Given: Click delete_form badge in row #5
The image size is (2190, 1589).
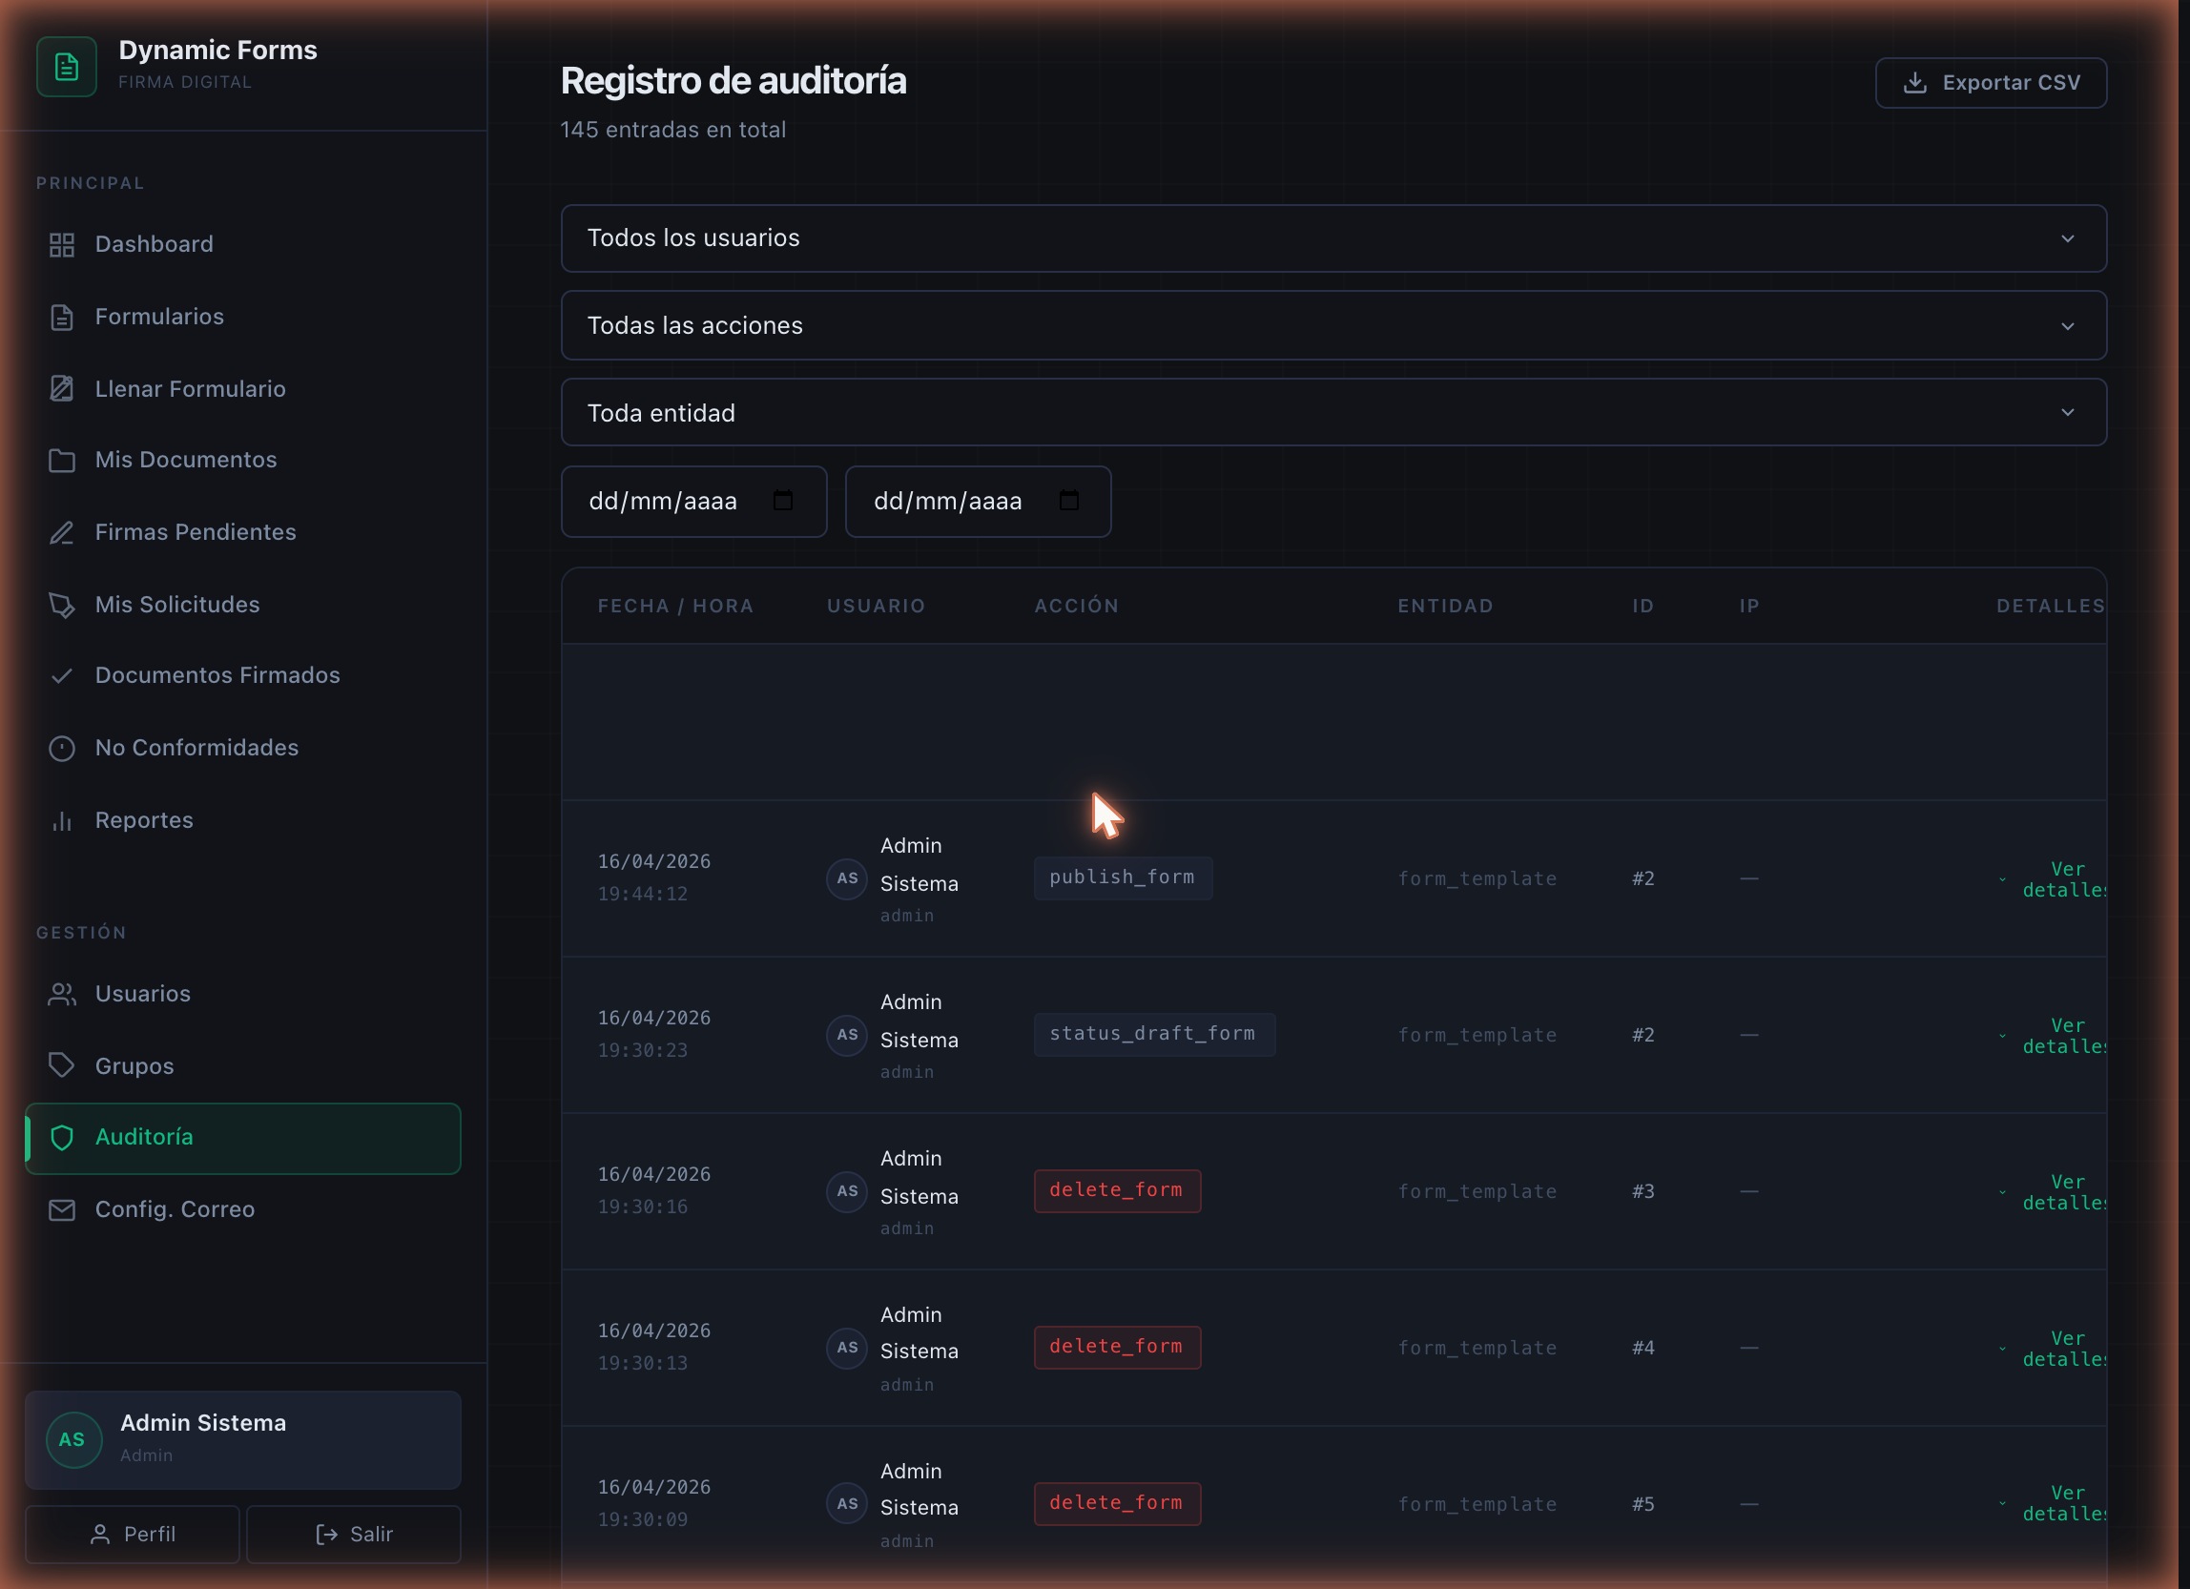Looking at the screenshot, I should (x=1117, y=1503).
